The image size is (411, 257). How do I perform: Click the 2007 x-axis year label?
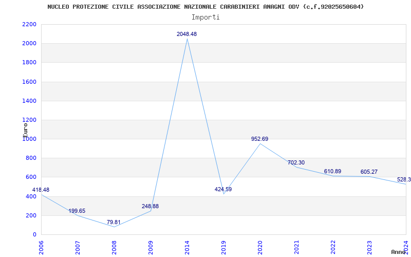(78, 248)
